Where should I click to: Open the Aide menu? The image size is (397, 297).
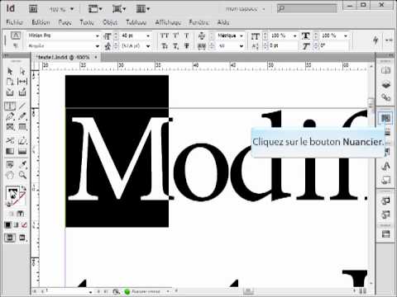pos(223,22)
